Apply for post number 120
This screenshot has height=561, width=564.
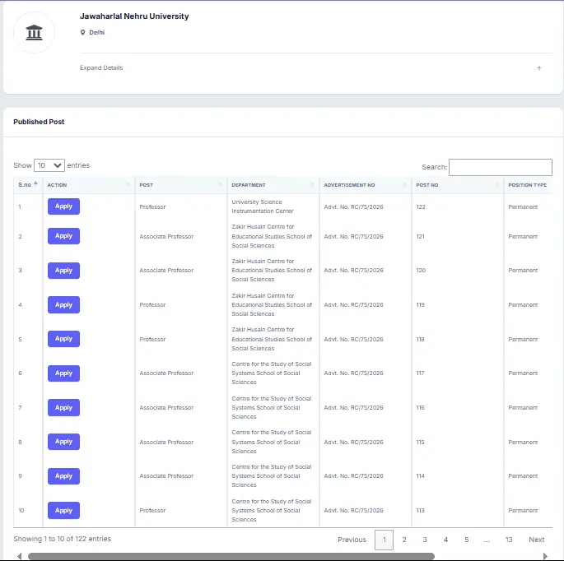coord(63,271)
